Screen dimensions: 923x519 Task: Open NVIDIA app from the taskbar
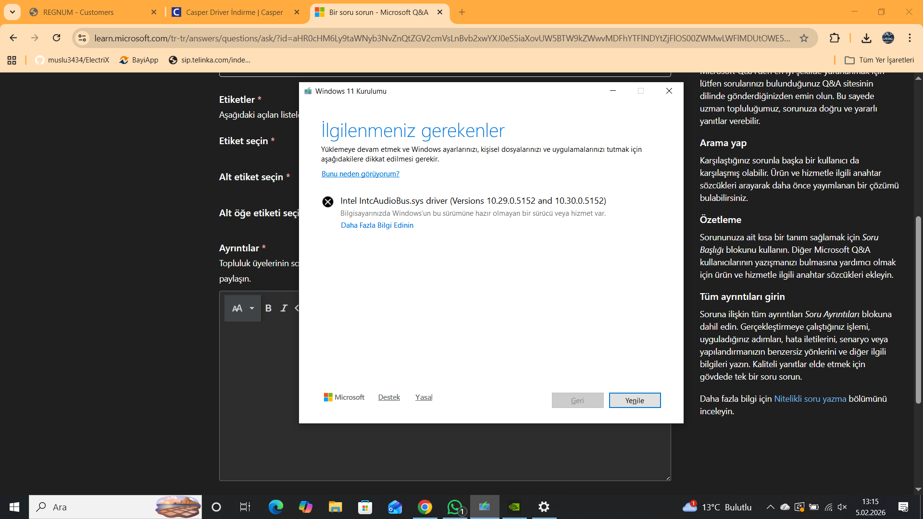click(x=514, y=507)
